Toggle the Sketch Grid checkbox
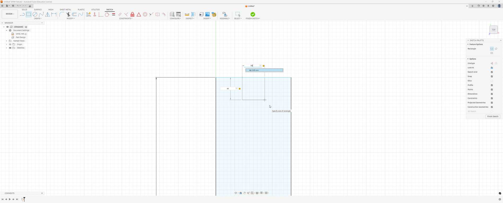Screen dimensions: 503x203 pyautogui.click(x=492, y=72)
